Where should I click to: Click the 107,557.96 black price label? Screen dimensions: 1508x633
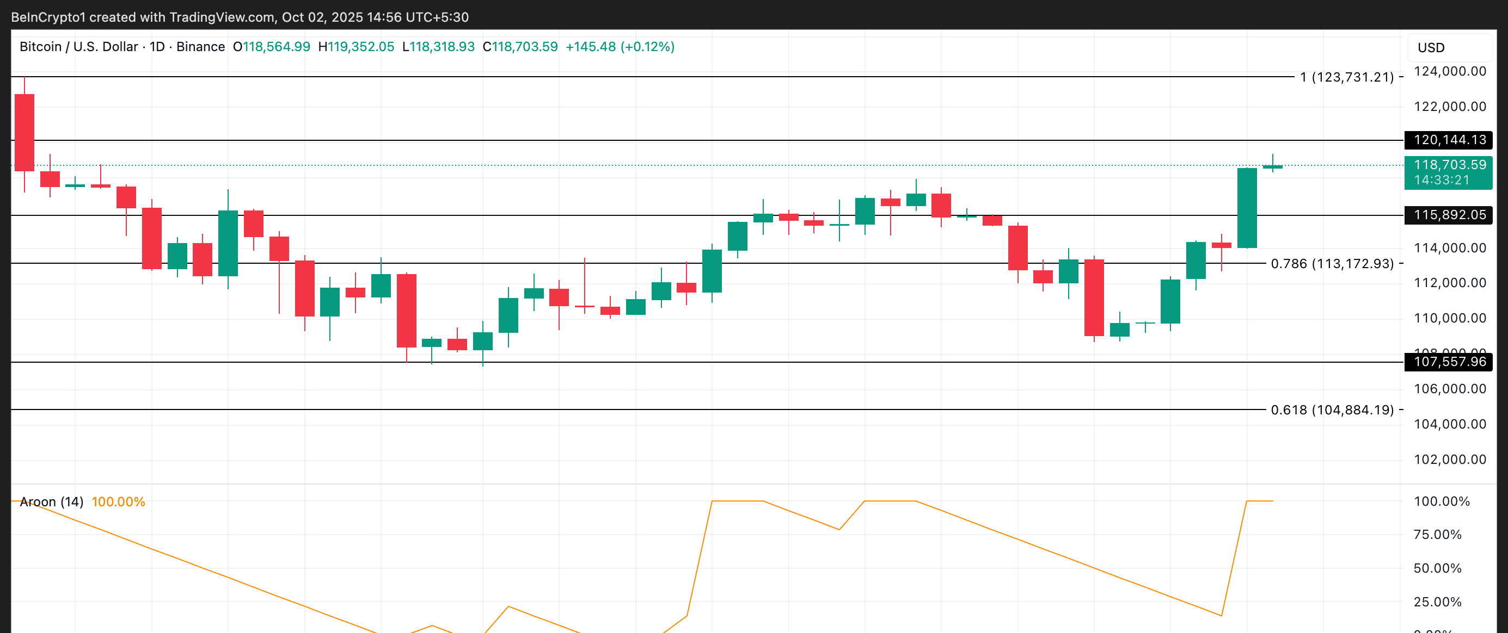1448,362
